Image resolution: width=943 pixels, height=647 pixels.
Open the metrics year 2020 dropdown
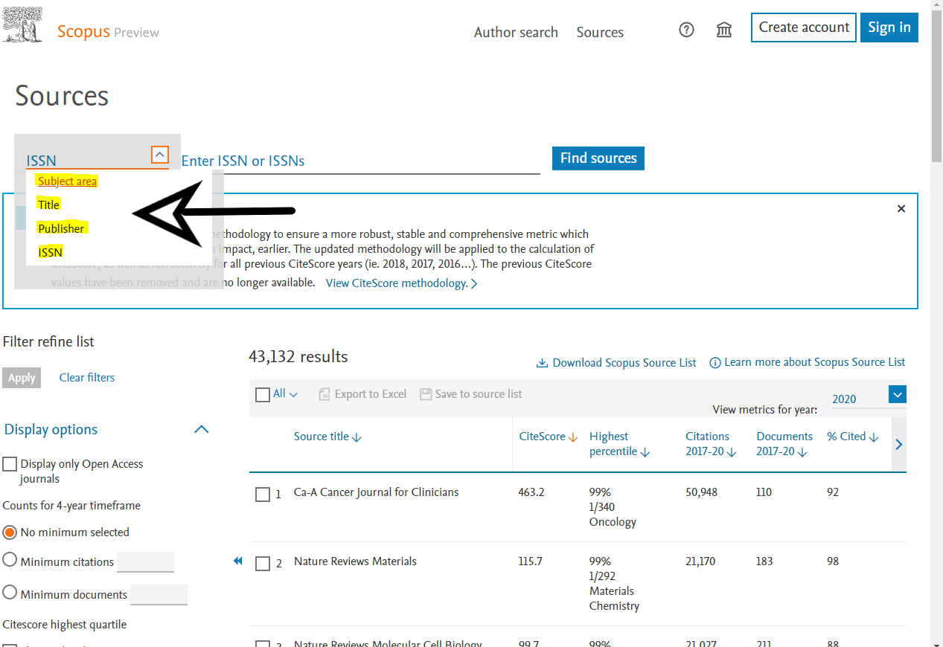(x=898, y=395)
